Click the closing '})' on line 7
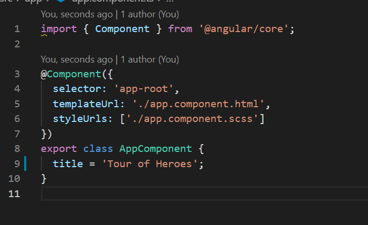Image resolution: width=368 pixels, height=225 pixels. [47, 134]
